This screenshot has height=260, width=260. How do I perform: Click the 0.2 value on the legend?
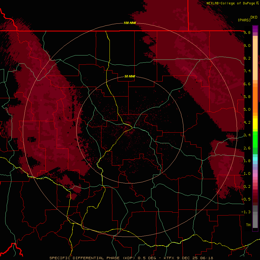[247, 187]
